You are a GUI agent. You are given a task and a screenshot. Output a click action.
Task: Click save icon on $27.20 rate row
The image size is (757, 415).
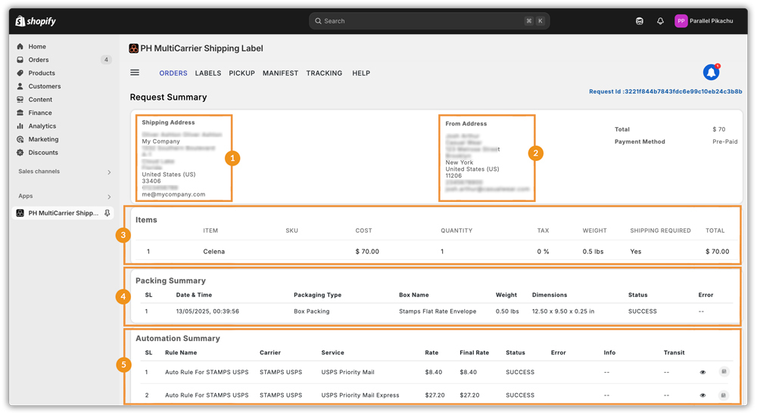tap(724, 395)
